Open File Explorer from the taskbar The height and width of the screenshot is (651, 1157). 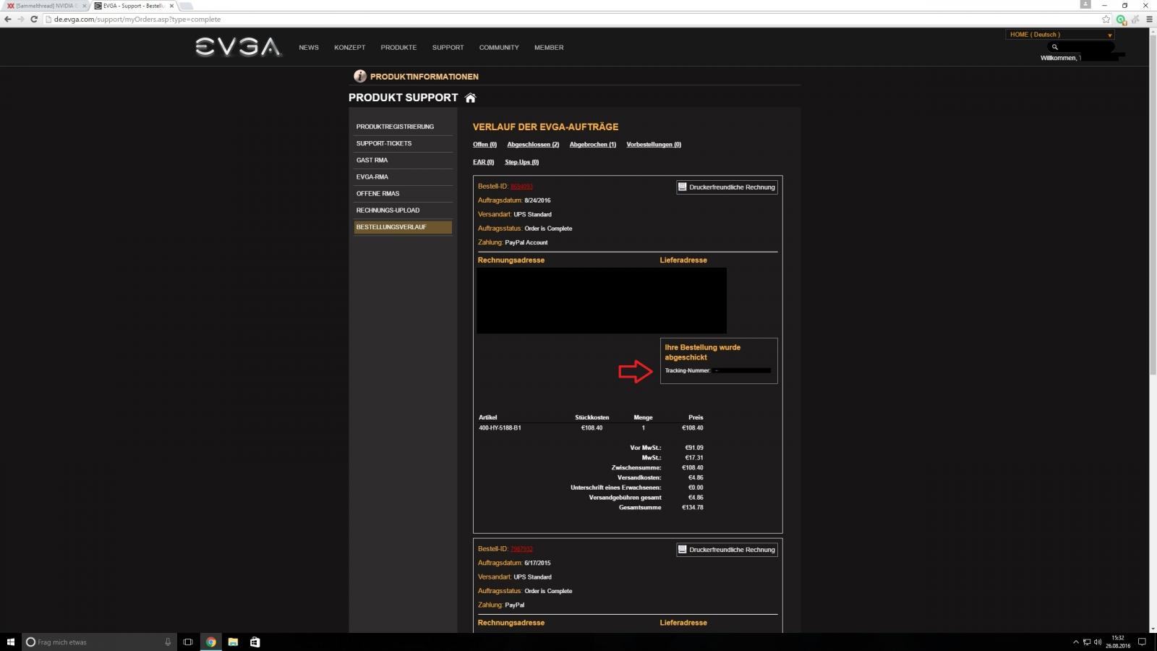pyautogui.click(x=233, y=642)
